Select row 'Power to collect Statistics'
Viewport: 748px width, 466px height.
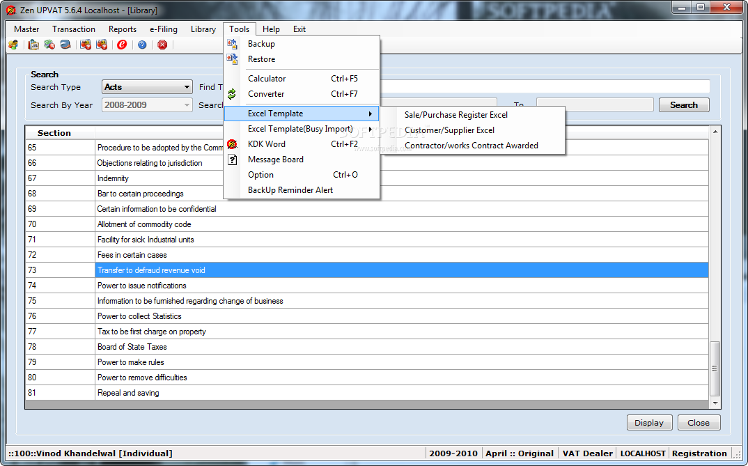point(367,316)
